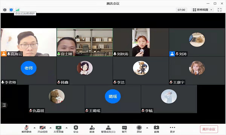The image size is (226, 135).
Task: Open the meeting info icon
Action: click(5, 10)
